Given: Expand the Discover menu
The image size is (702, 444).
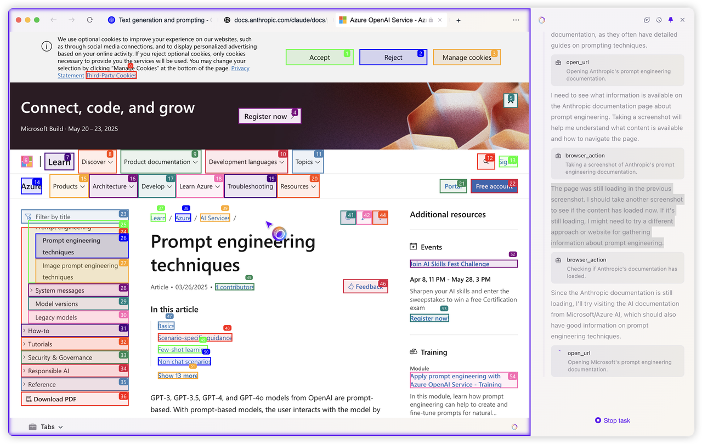Looking at the screenshot, I should pyautogui.click(x=97, y=162).
